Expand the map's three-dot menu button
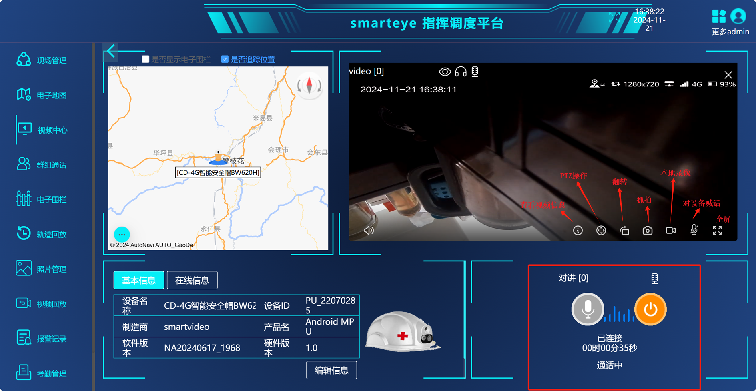Viewport: 756px width, 391px height. pos(122,235)
